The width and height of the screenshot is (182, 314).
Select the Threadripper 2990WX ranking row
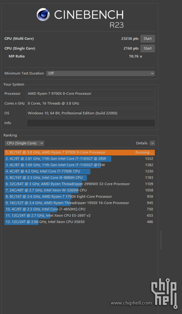(80, 184)
